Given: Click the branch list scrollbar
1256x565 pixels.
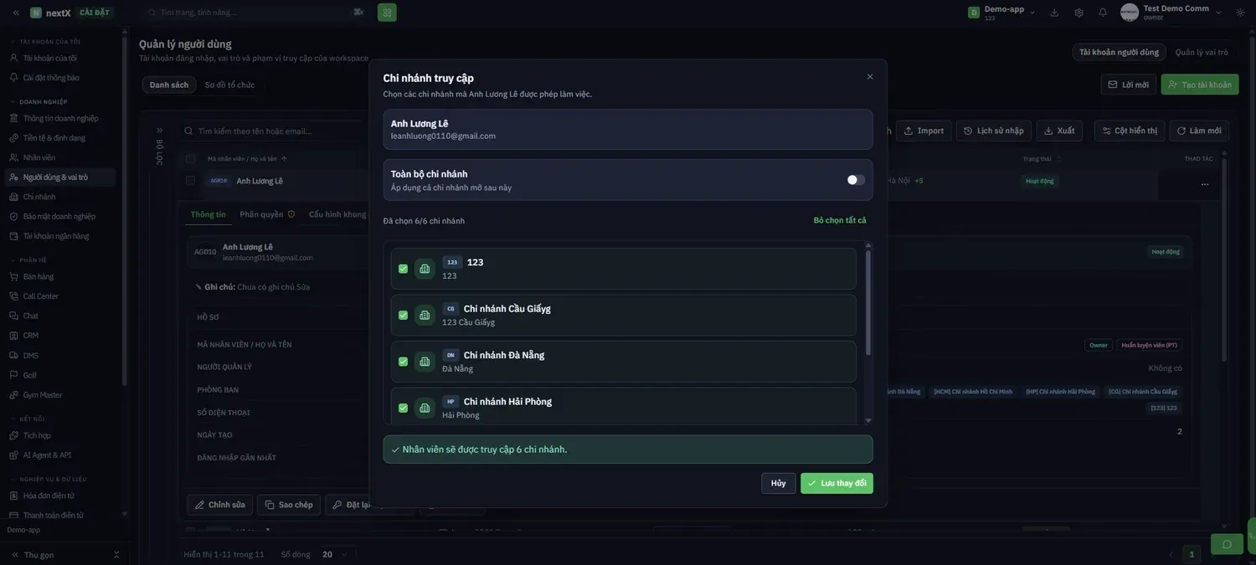Looking at the screenshot, I should tap(867, 302).
